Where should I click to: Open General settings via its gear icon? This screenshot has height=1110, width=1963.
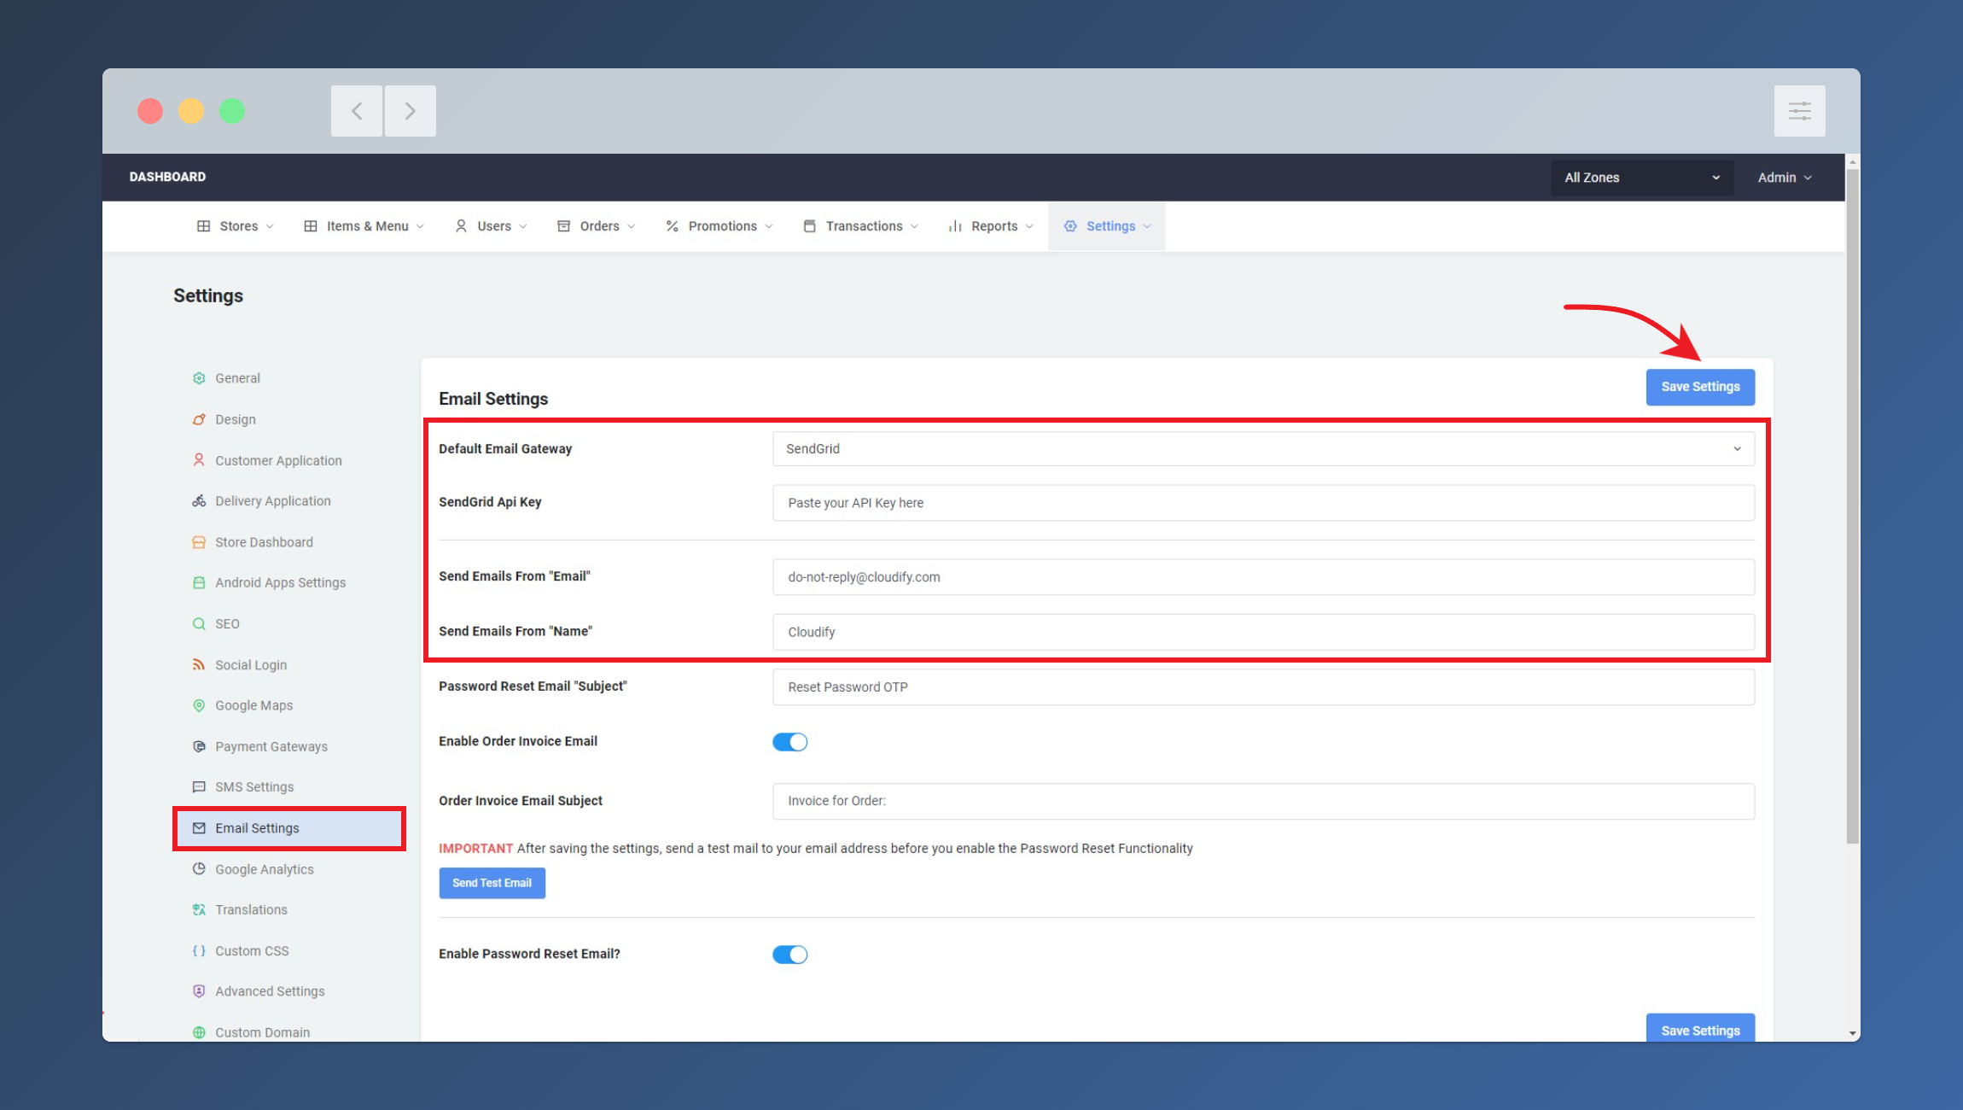pyautogui.click(x=199, y=378)
